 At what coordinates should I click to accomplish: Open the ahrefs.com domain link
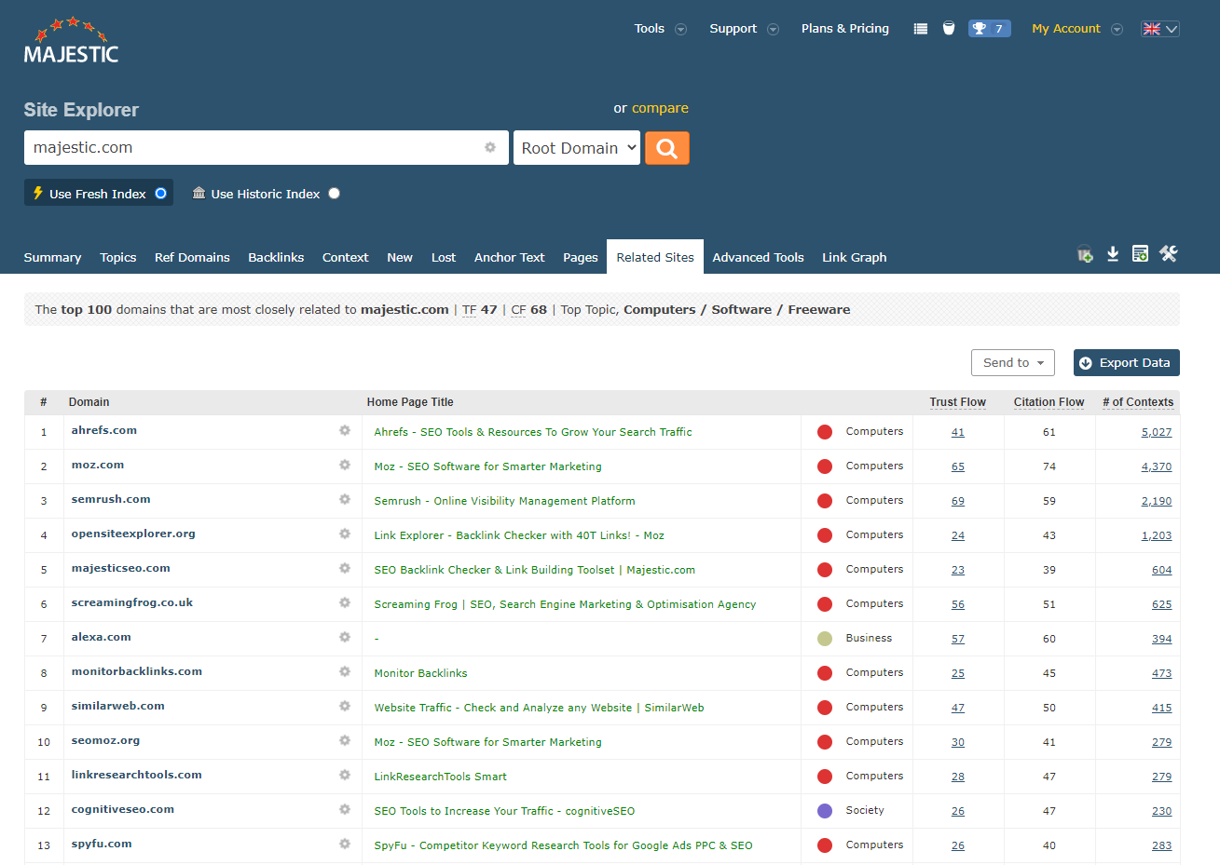[104, 430]
